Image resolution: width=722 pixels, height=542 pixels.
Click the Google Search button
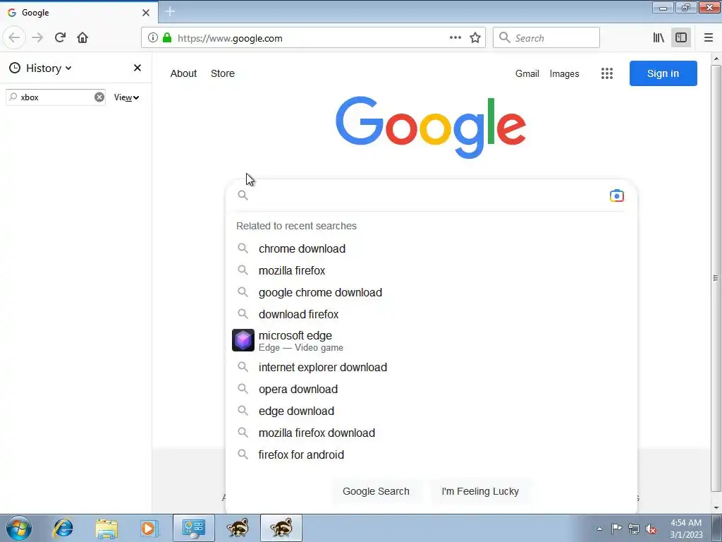click(x=376, y=491)
